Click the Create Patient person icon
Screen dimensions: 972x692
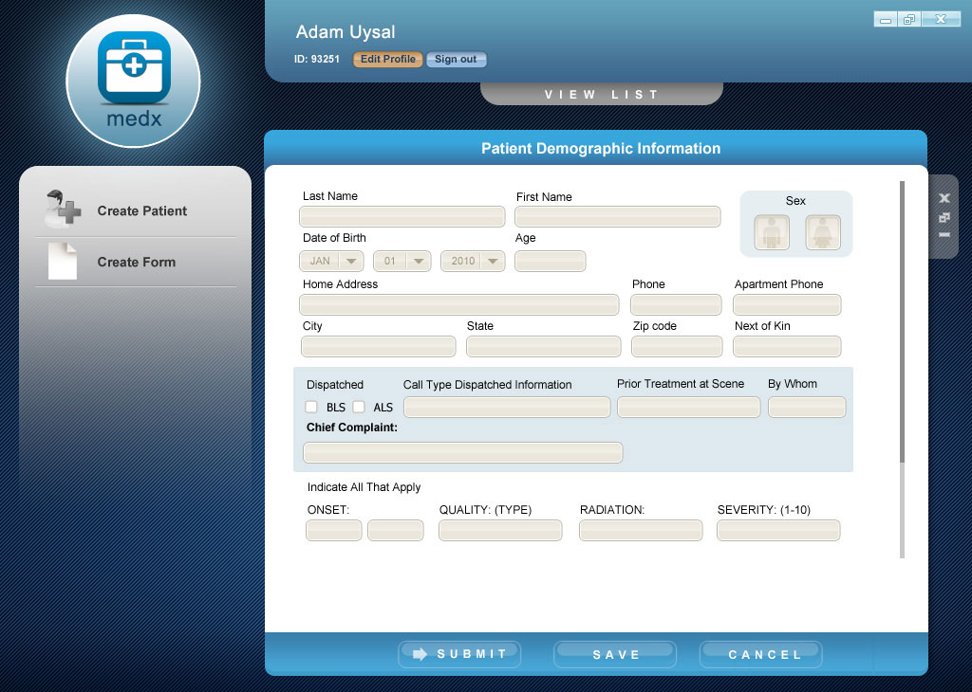point(64,209)
